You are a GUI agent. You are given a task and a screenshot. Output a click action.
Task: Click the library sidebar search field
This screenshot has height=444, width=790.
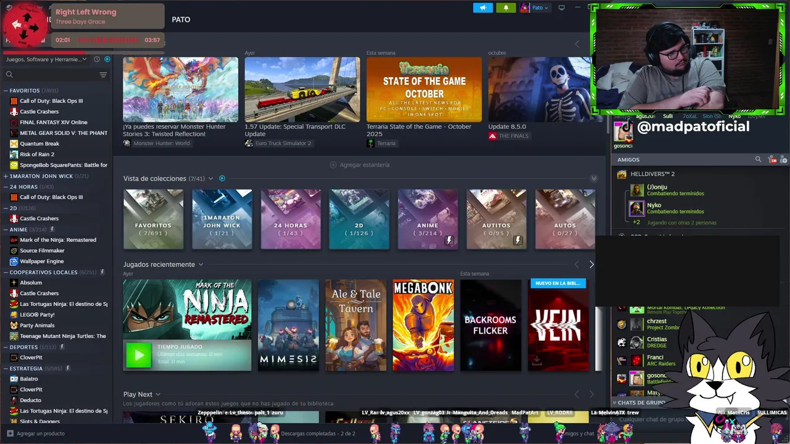pos(52,75)
